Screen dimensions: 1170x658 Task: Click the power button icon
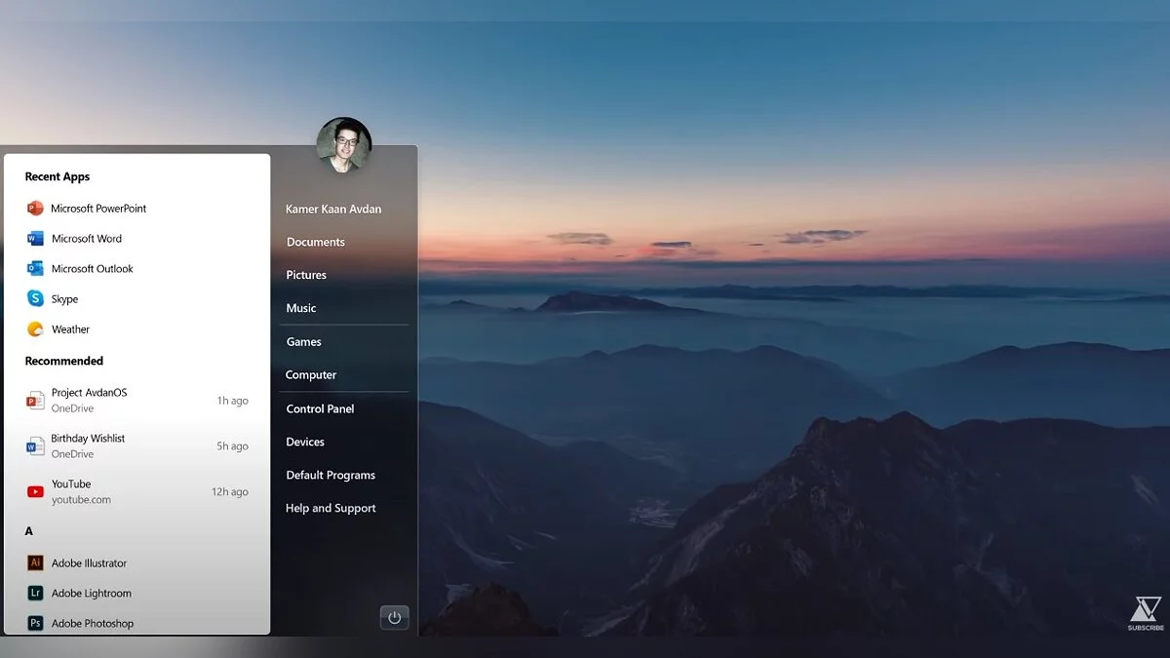tap(394, 617)
